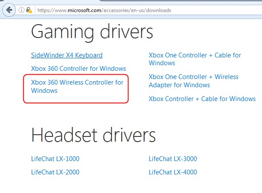Open LifeChat LX-3000 driver link
Viewport: 262px width, 193px height.
pyautogui.click(x=173, y=159)
